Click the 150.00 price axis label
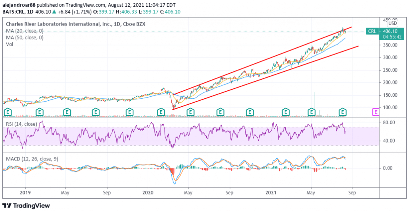Image resolution: width=409 pixels, height=213 pixels. tap(390, 95)
